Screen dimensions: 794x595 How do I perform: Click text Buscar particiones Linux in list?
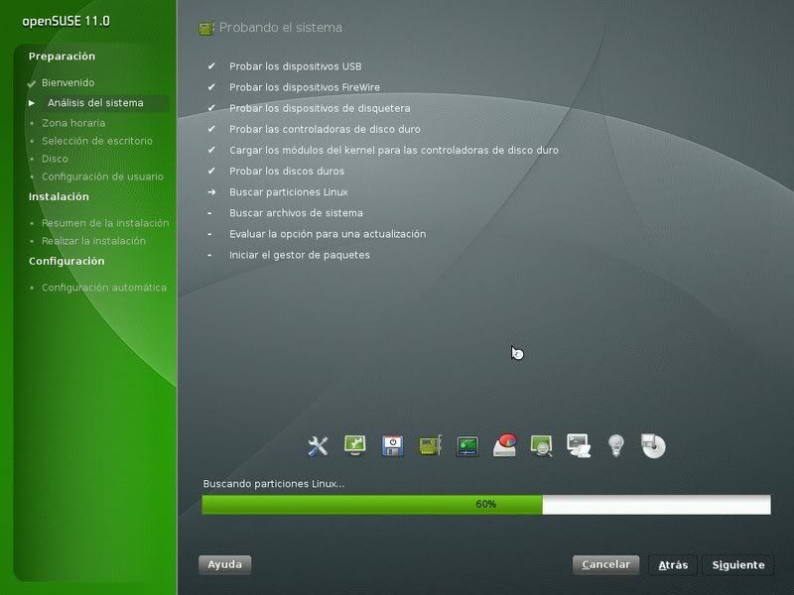[288, 191]
